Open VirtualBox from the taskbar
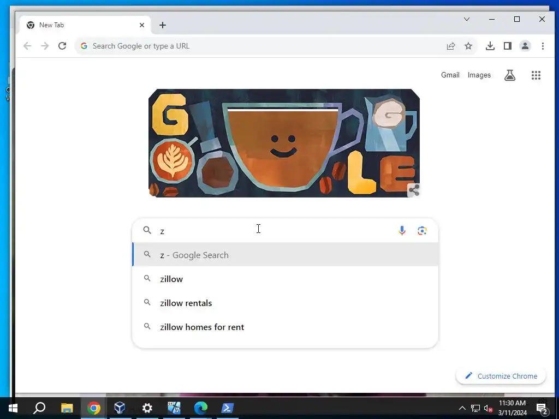Screen dimensions: 559x419 pyautogui.click(x=120, y=408)
